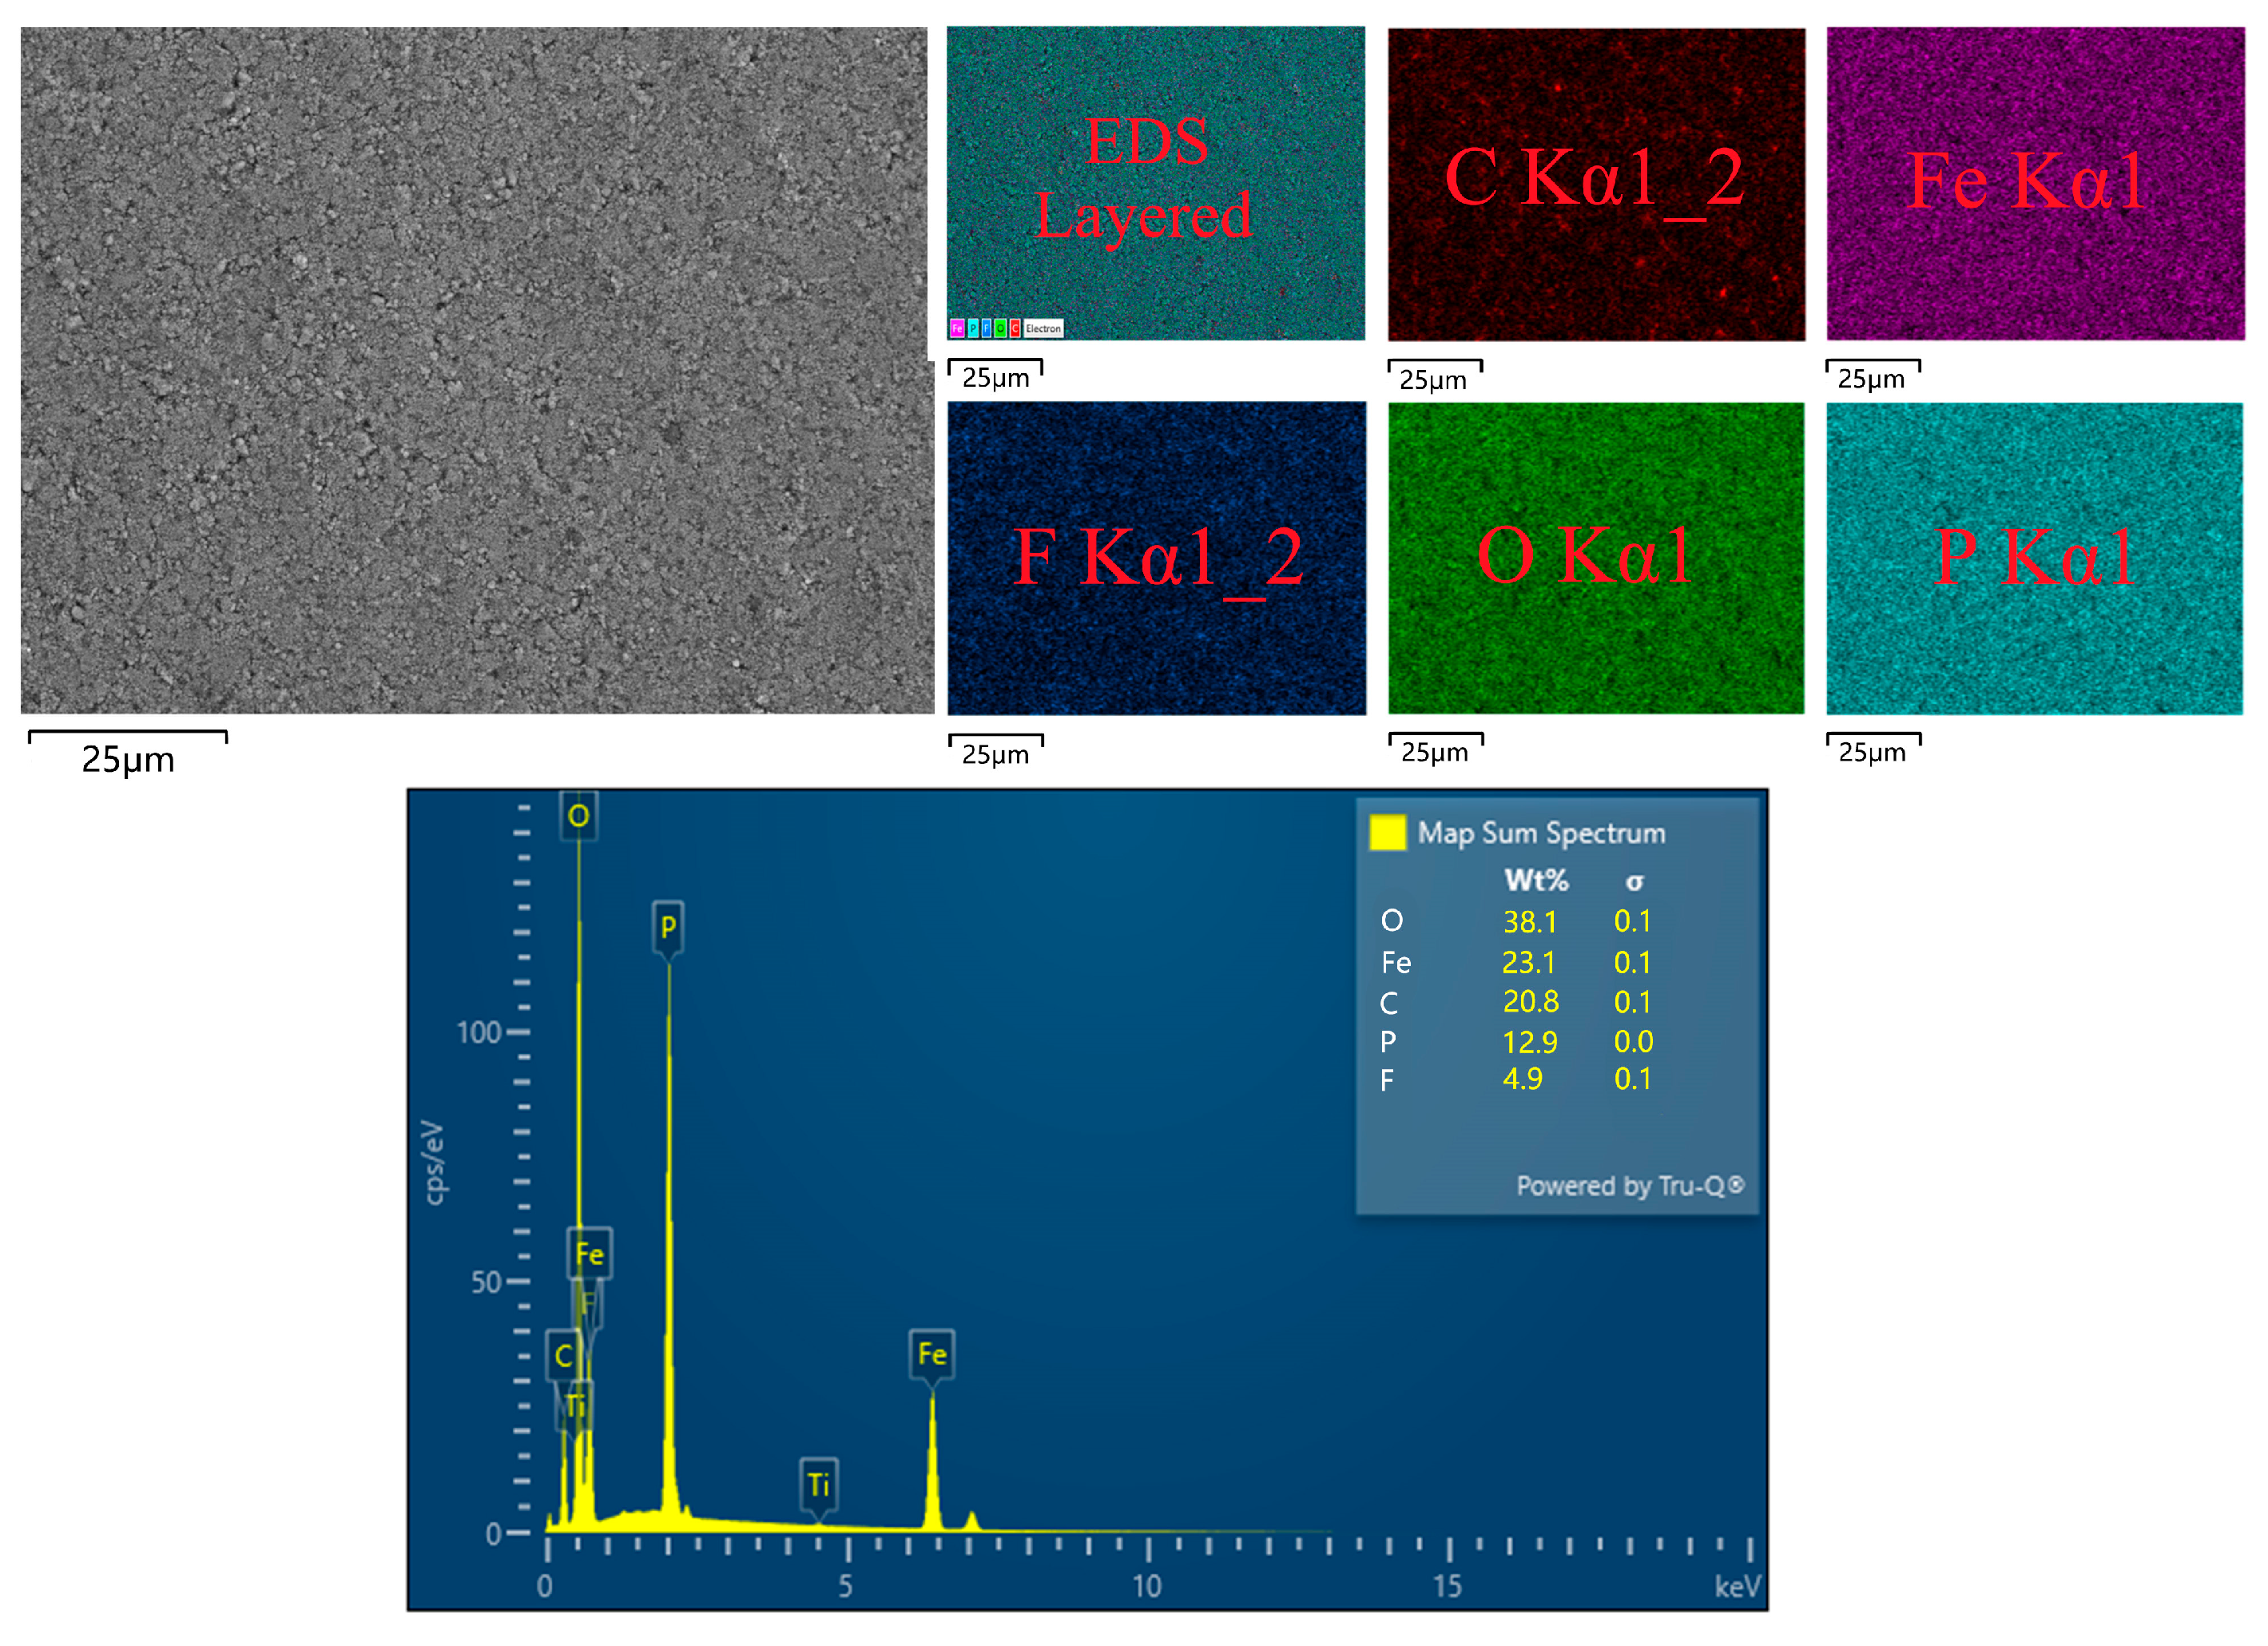Click the Powered by Tru-Q text
This screenshot has width=2268, height=1646.
point(1630,1186)
